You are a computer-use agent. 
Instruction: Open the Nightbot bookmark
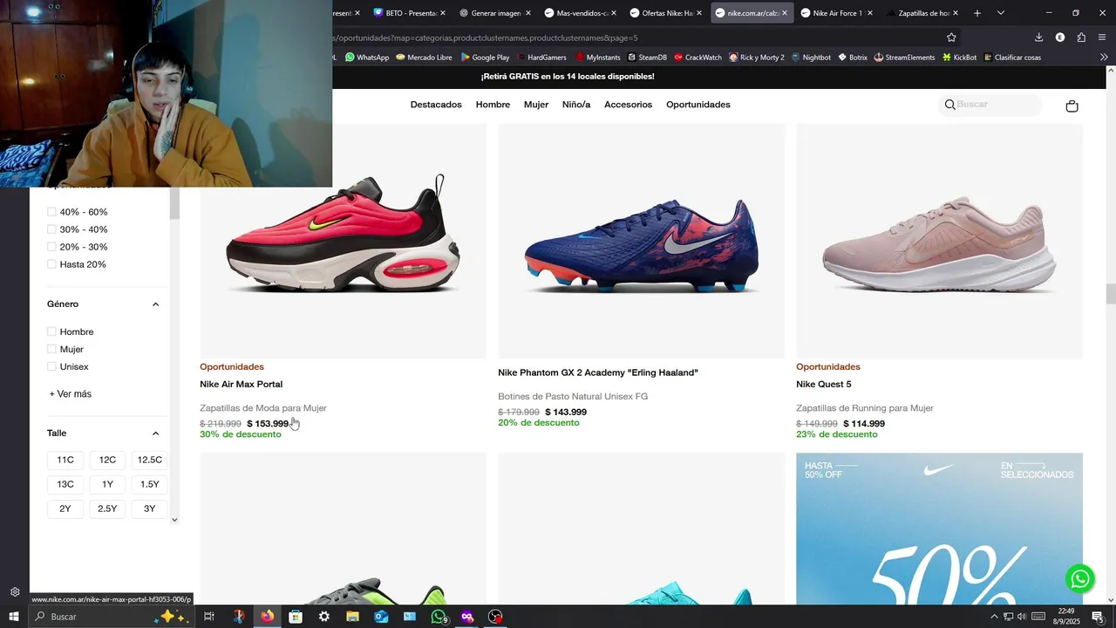pos(811,58)
